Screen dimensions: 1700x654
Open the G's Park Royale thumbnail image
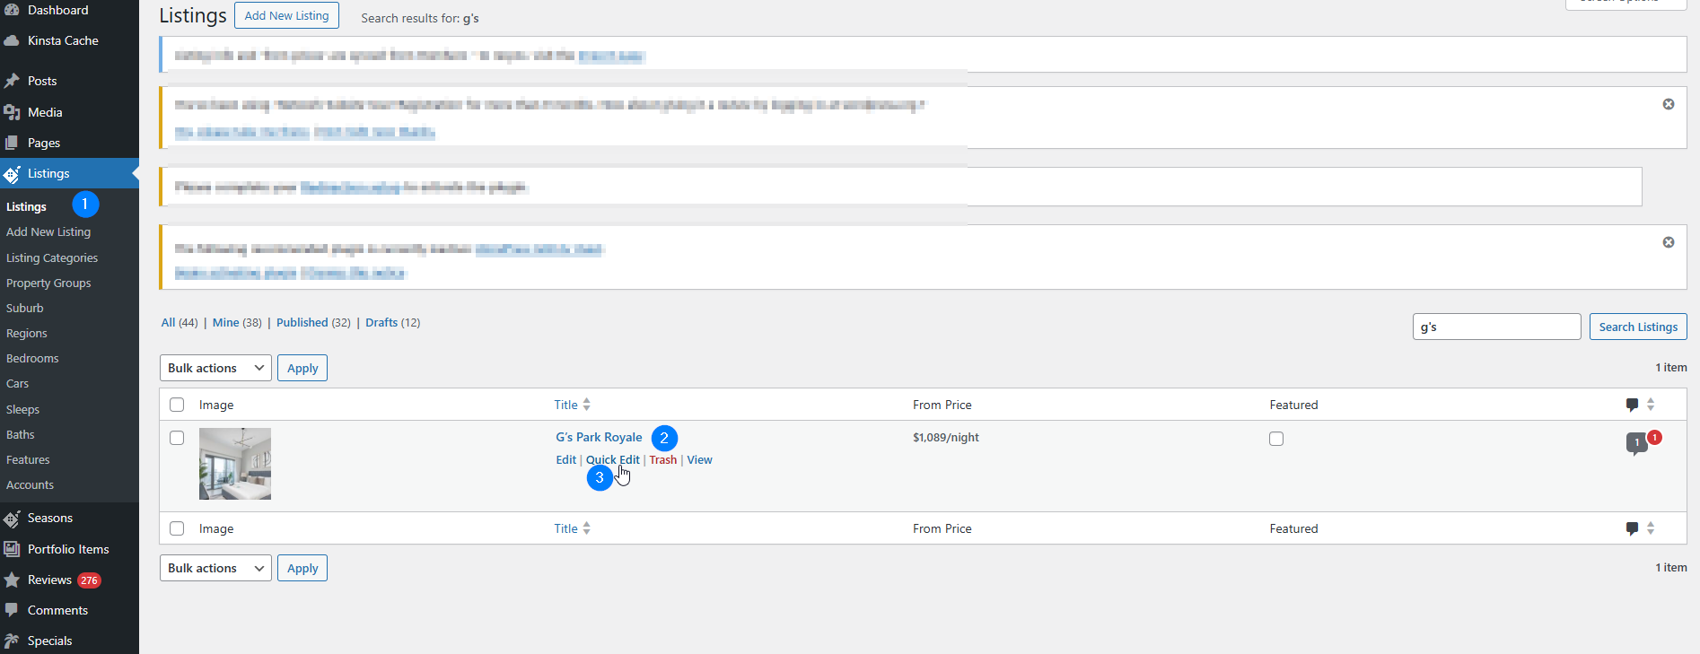235,464
